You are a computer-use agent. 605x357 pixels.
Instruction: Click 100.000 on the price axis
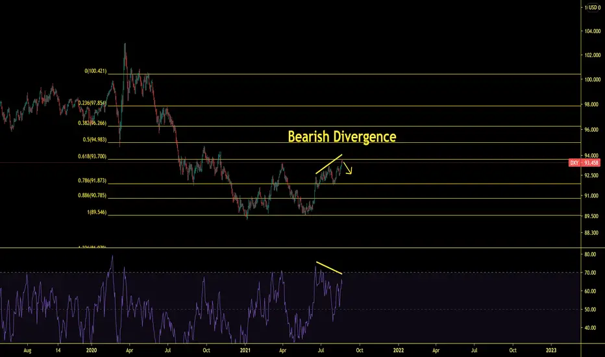(592, 79)
